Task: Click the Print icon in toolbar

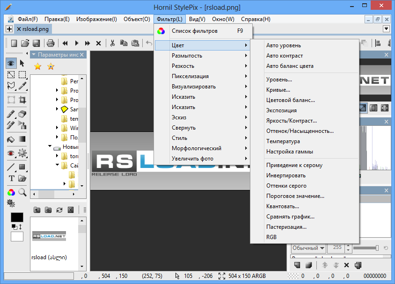Action: 51,43
